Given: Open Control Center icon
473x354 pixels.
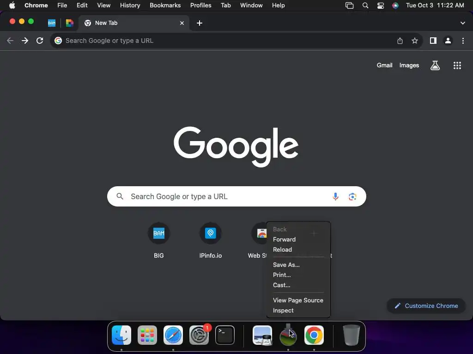Looking at the screenshot, I should pyautogui.click(x=381, y=6).
